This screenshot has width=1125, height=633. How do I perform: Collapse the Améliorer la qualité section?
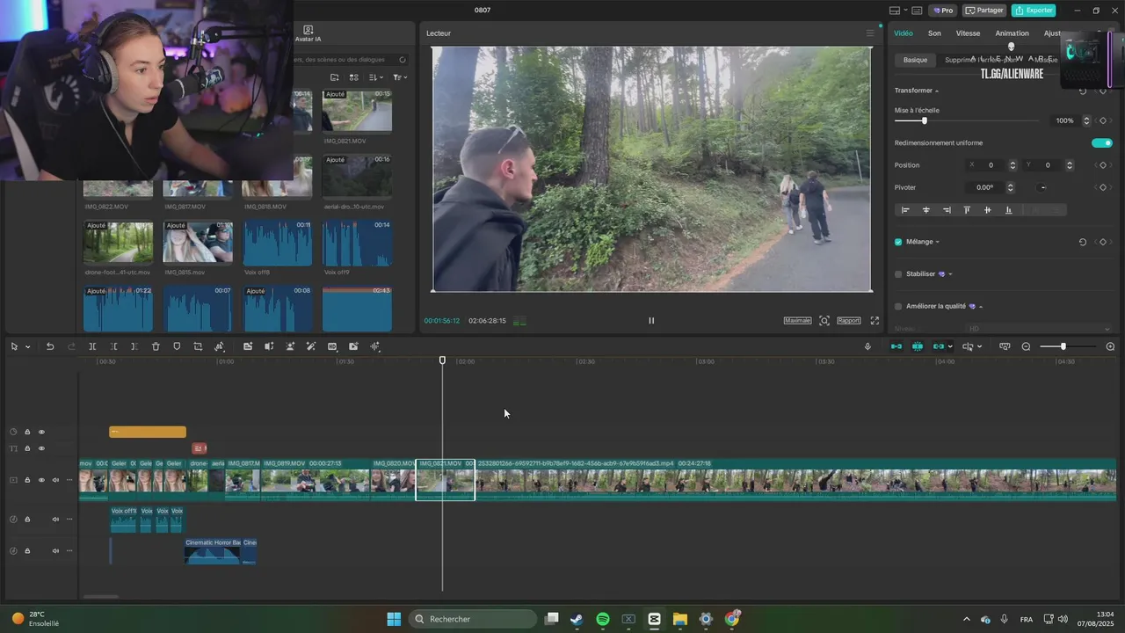pos(981,307)
